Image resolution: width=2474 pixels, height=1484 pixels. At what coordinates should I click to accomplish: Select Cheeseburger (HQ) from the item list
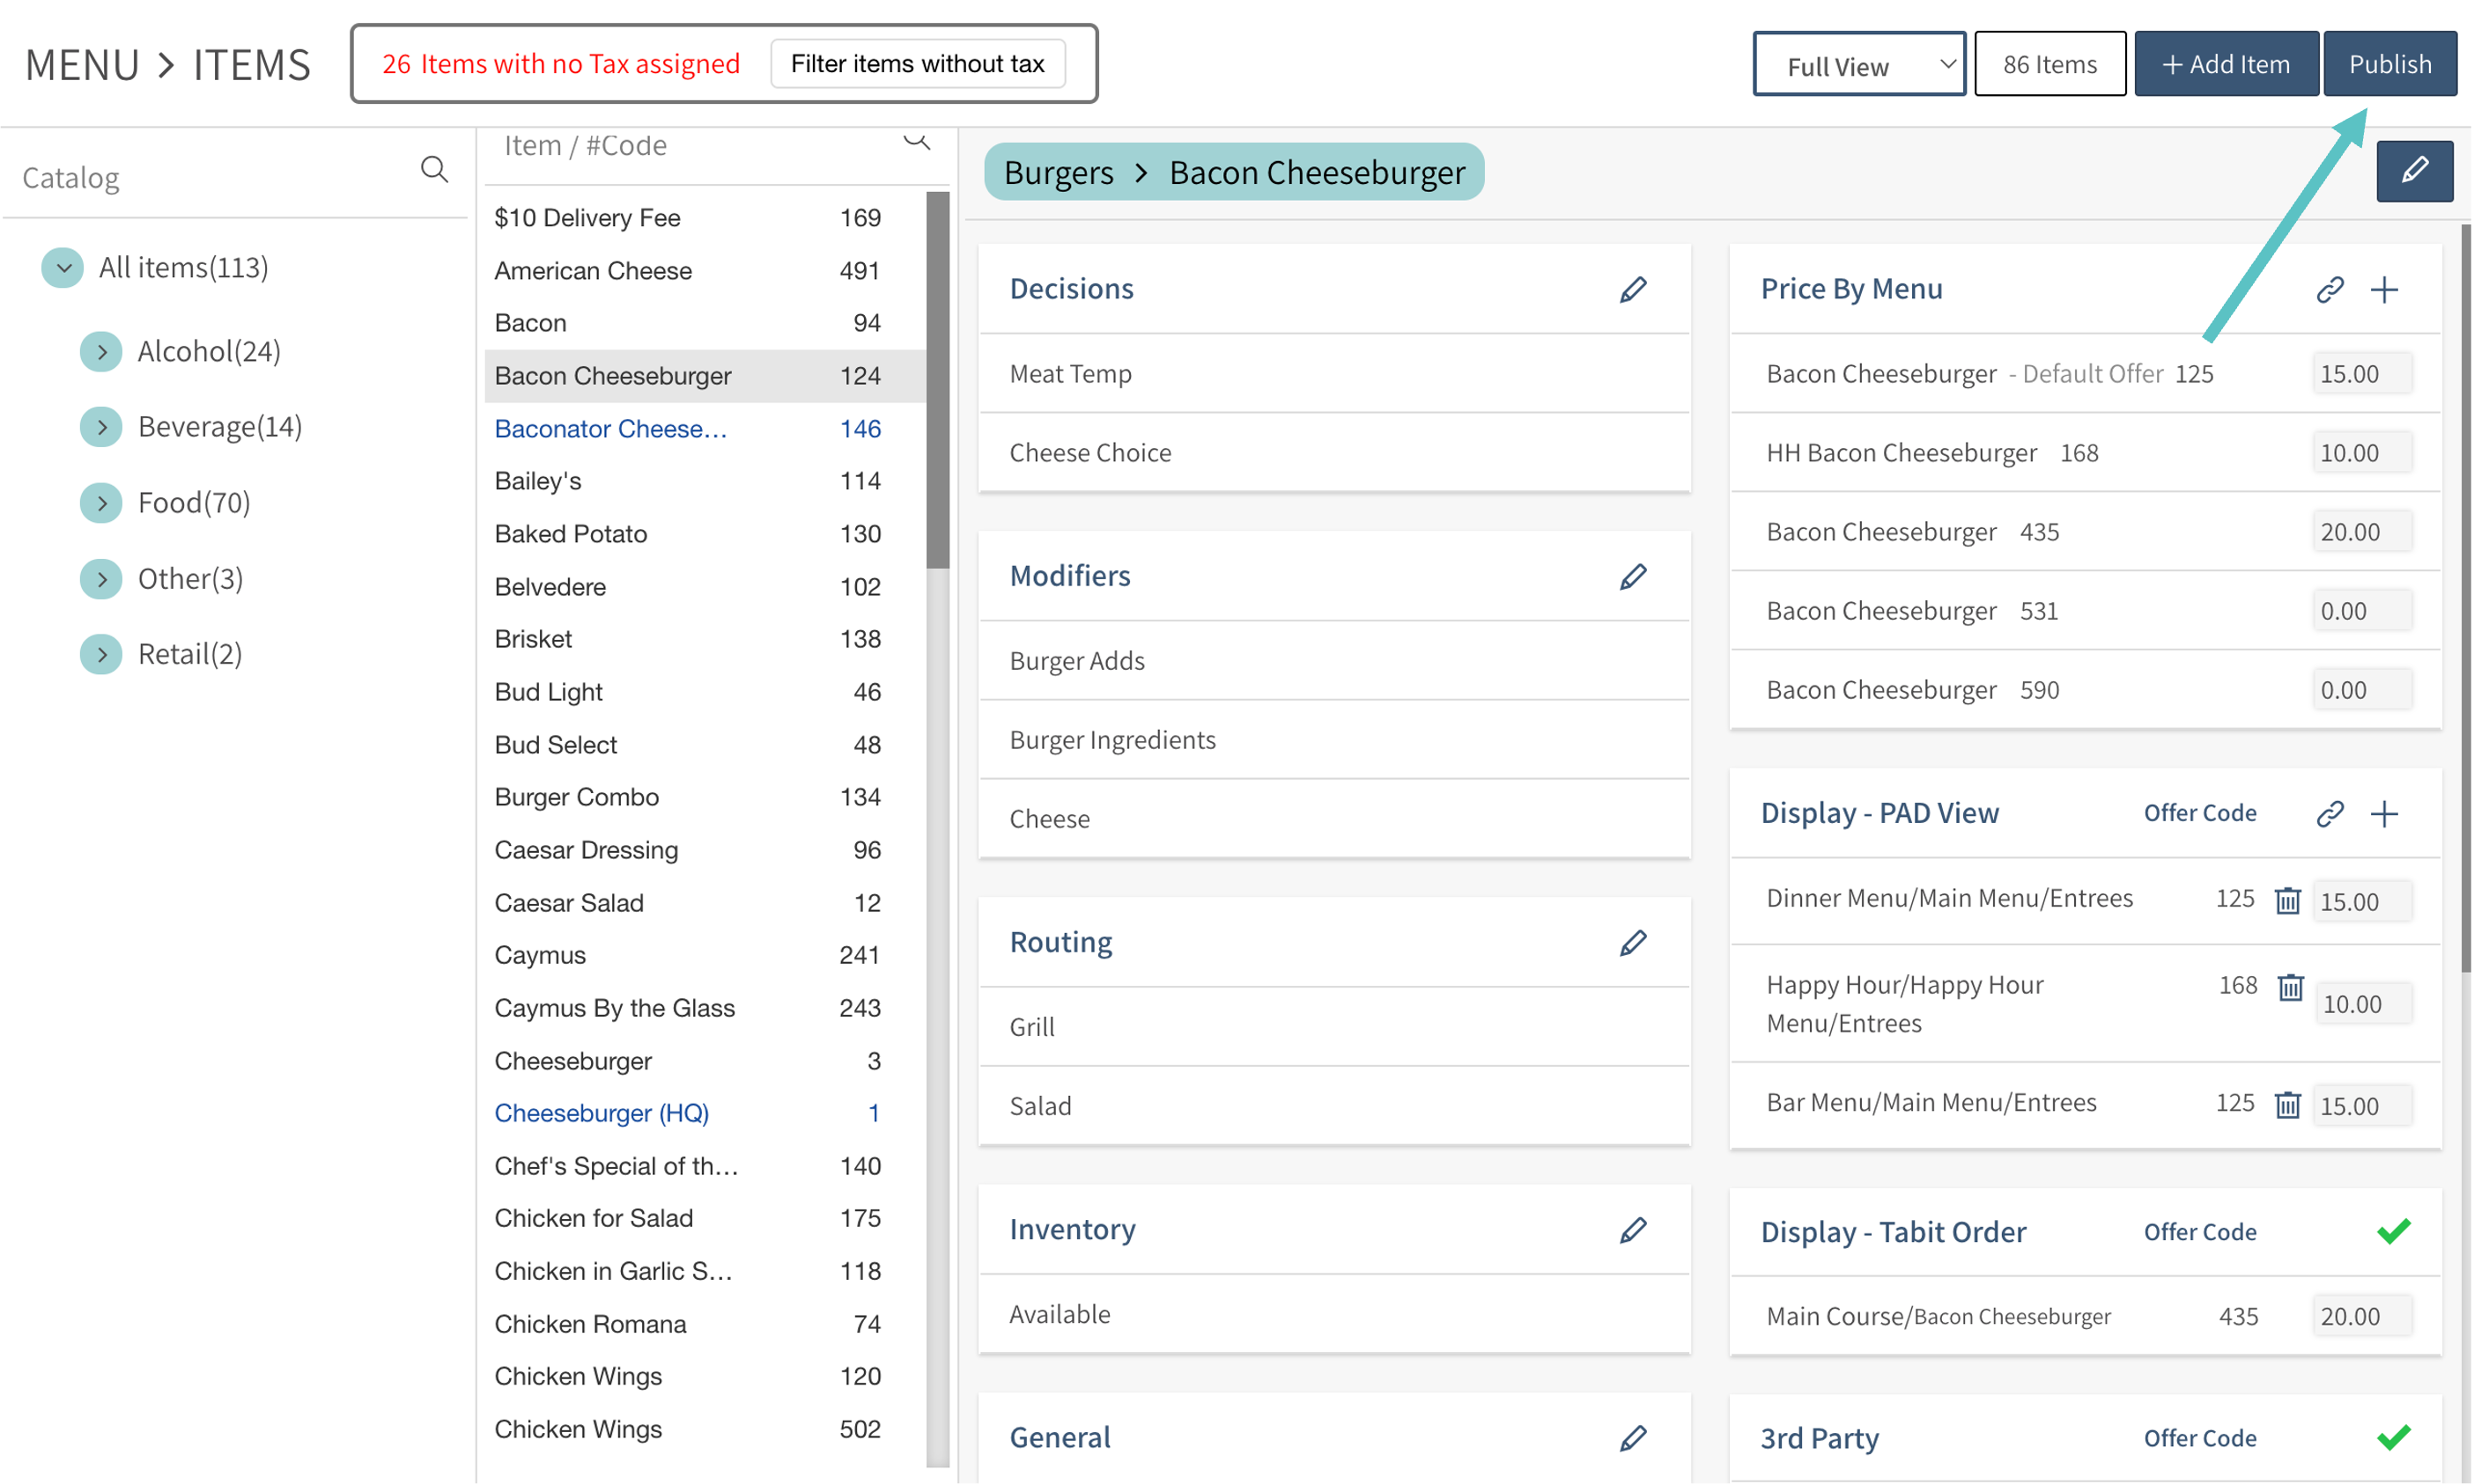602,1113
